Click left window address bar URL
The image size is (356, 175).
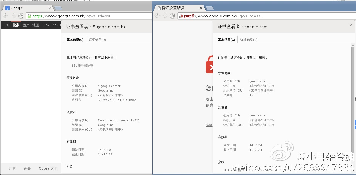pyautogui.click(x=71, y=16)
